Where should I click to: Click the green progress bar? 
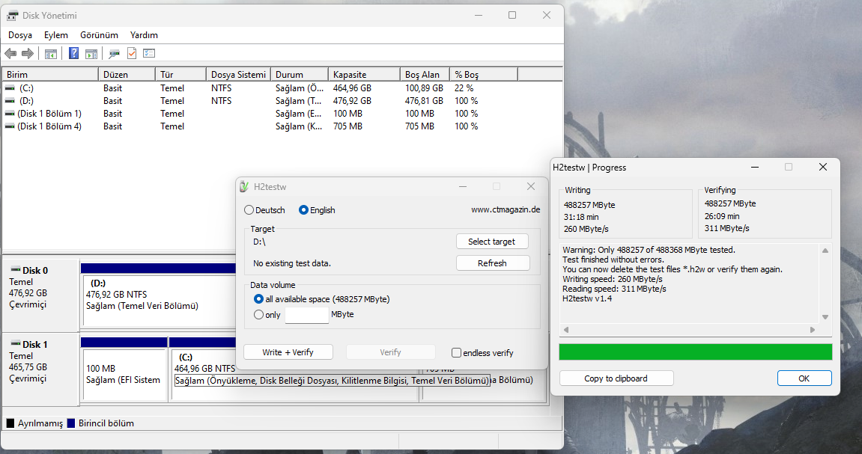[696, 352]
